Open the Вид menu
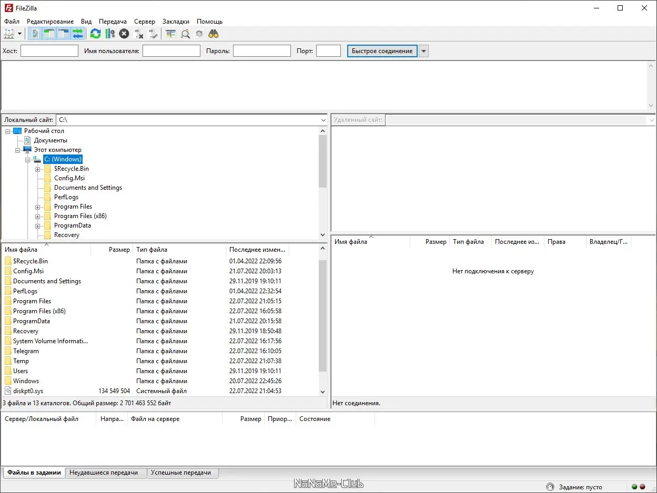This screenshot has height=493, width=657. (x=86, y=22)
